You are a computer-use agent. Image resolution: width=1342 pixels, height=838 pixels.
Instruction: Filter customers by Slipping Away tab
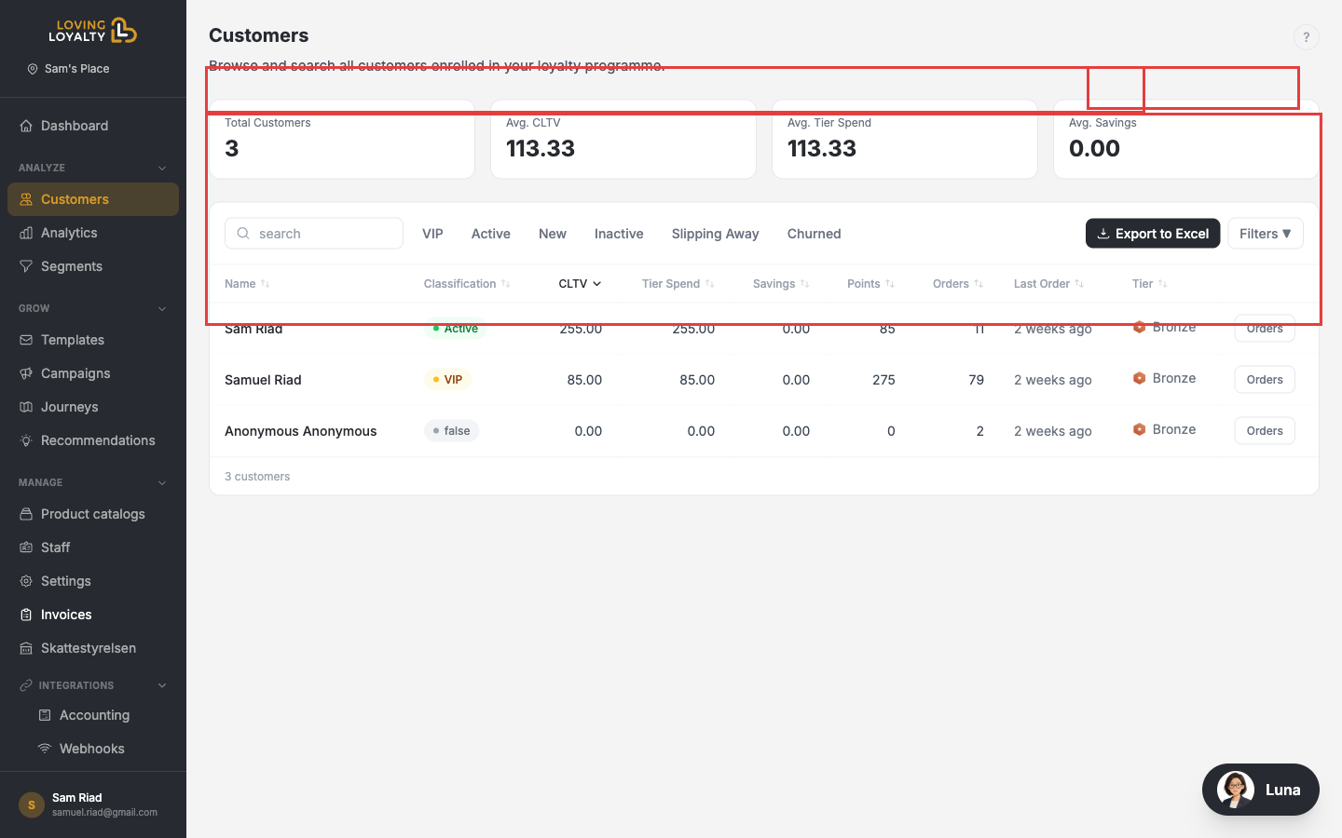pos(716,234)
